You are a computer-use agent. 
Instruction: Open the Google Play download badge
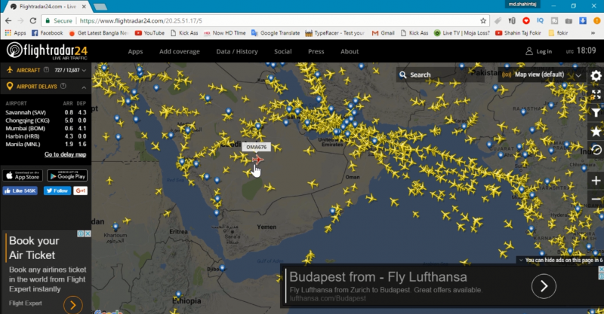coord(67,175)
